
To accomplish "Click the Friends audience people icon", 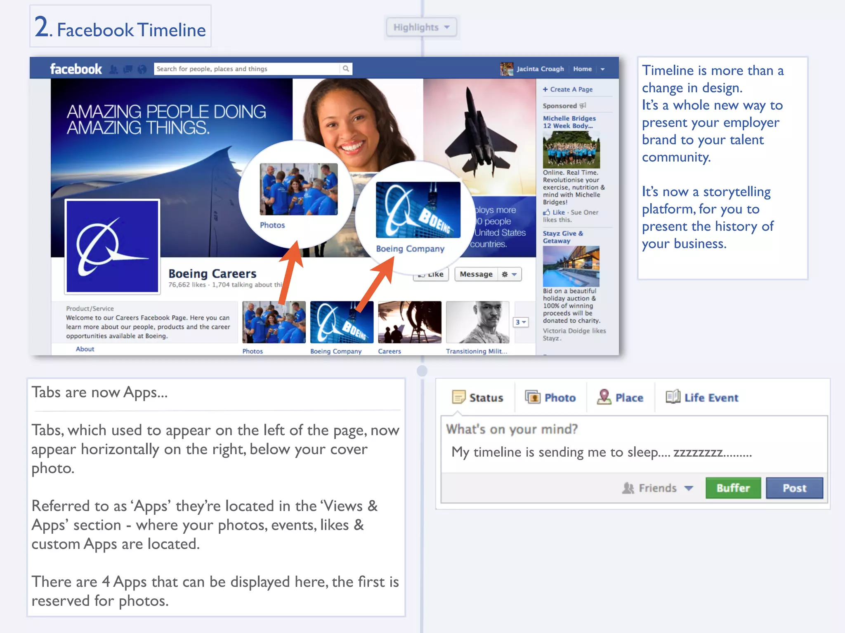I will 628,488.
